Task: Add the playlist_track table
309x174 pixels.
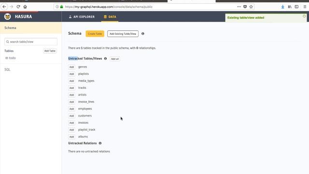Action: coord(71,130)
